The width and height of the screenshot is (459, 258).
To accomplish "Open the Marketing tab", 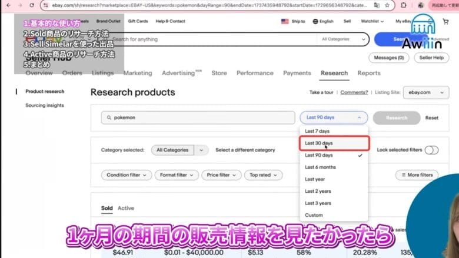I will [138, 73].
